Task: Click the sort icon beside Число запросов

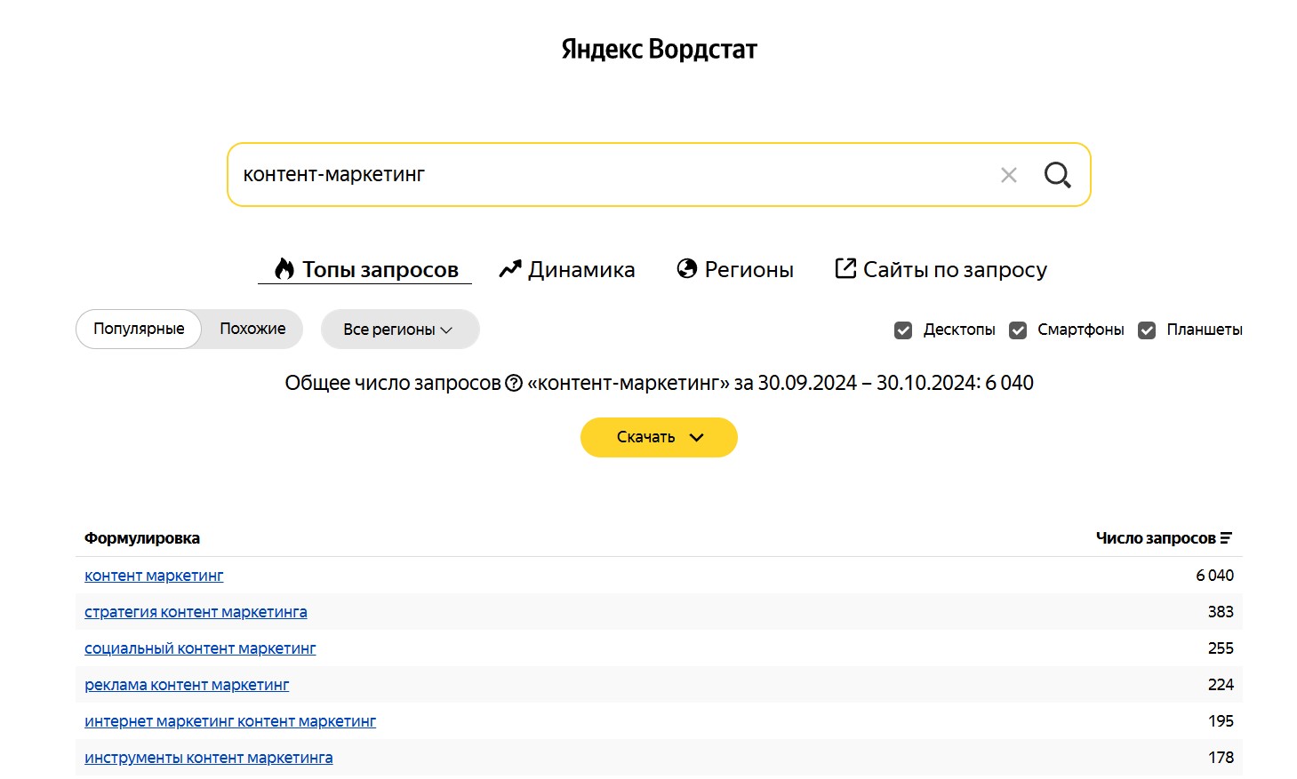Action: [1226, 538]
